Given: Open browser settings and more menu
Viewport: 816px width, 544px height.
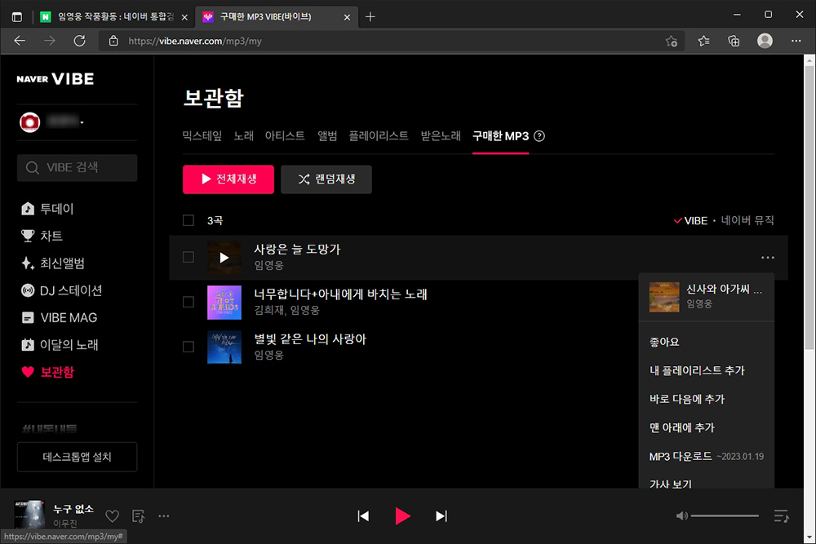Looking at the screenshot, I should pyautogui.click(x=796, y=41).
